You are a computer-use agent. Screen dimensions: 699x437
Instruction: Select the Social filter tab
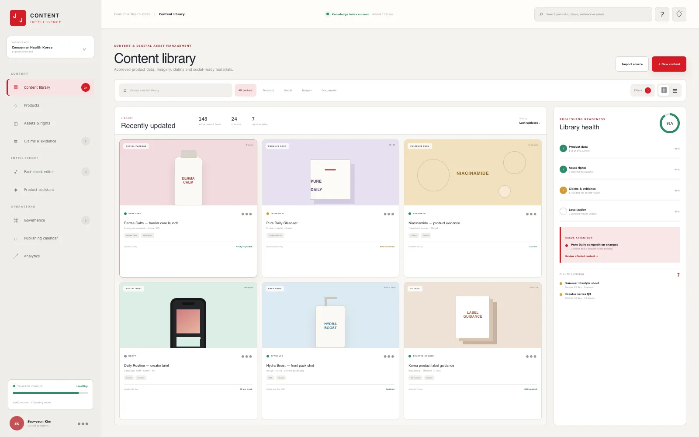click(x=288, y=90)
